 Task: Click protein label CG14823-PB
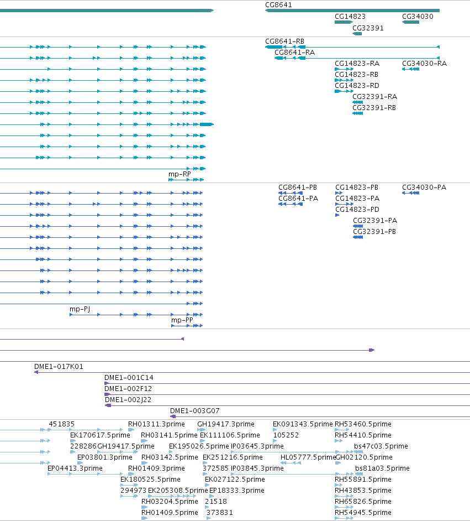(357, 187)
